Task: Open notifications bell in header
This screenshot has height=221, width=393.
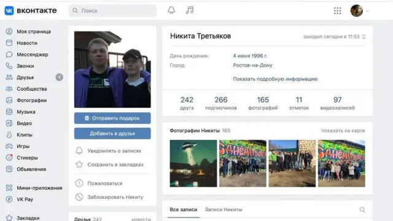Action: tap(171, 10)
